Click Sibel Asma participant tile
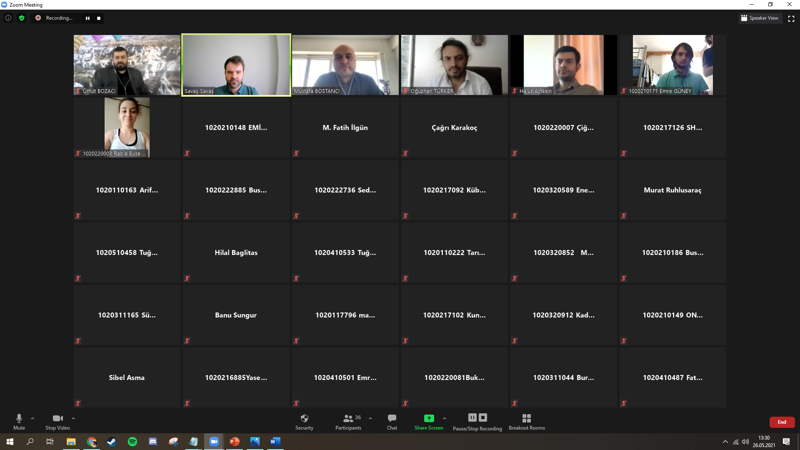This screenshot has height=450, width=800. [127, 377]
